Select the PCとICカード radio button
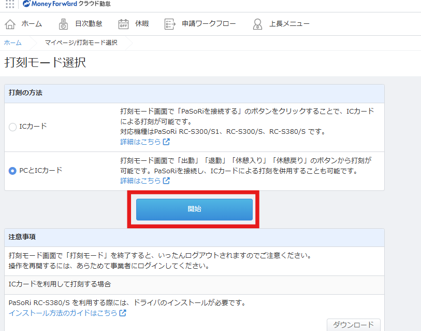The image size is (421, 331). pyautogui.click(x=12, y=171)
